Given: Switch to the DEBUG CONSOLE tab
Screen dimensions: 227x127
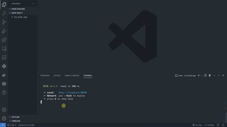Looking at the screenshot, I should point(72,75).
